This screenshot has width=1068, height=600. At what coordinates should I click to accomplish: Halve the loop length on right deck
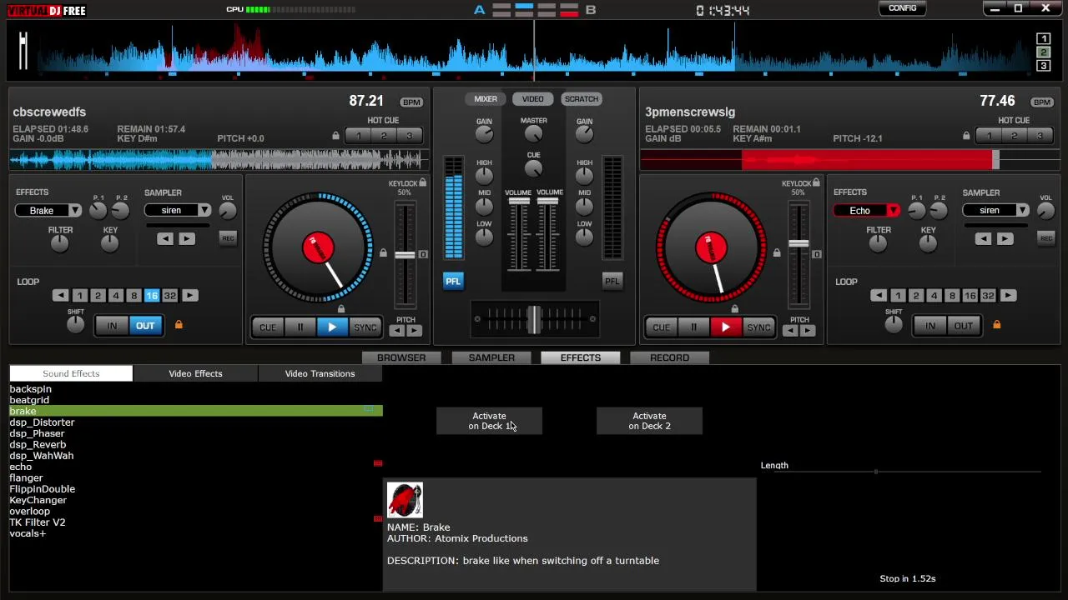tap(879, 296)
